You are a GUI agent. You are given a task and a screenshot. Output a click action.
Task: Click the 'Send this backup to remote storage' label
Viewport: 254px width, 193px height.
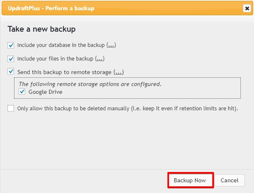[x=64, y=72]
